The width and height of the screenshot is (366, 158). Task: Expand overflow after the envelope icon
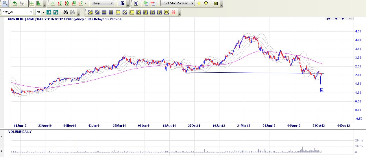click(x=221, y=4)
